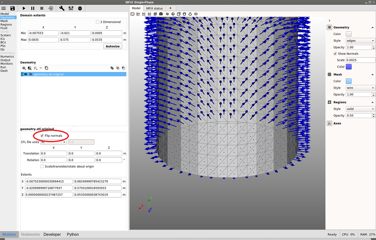
Task: Check the 2 Dimensional option
Action: point(97,21)
